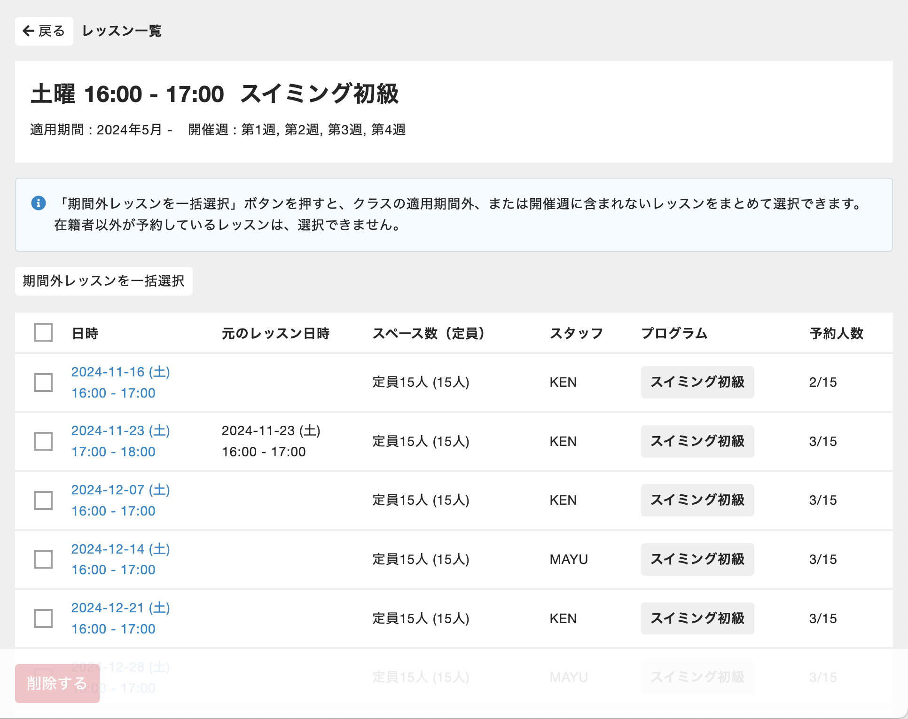
Task: Click the red 削除する delete button
Action: 57,683
